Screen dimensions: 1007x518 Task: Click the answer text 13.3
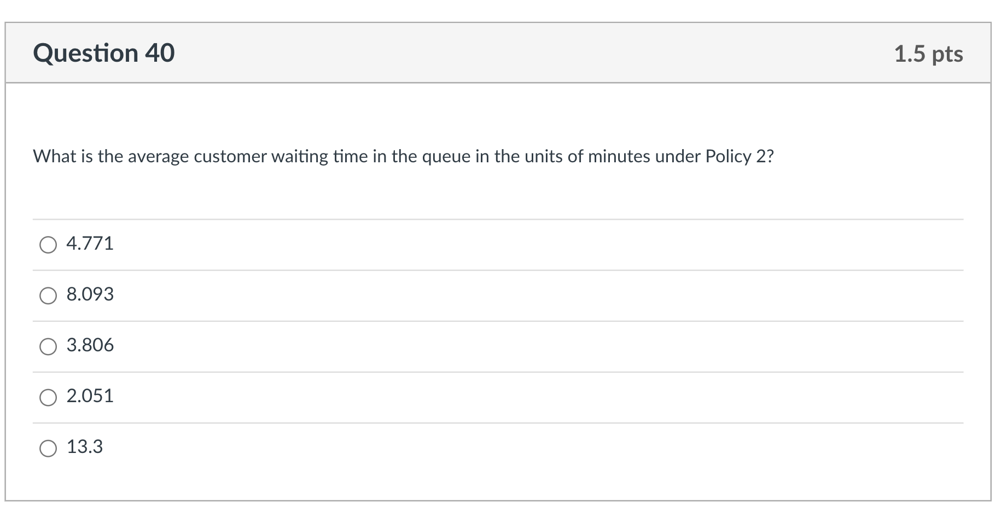[86, 447]
